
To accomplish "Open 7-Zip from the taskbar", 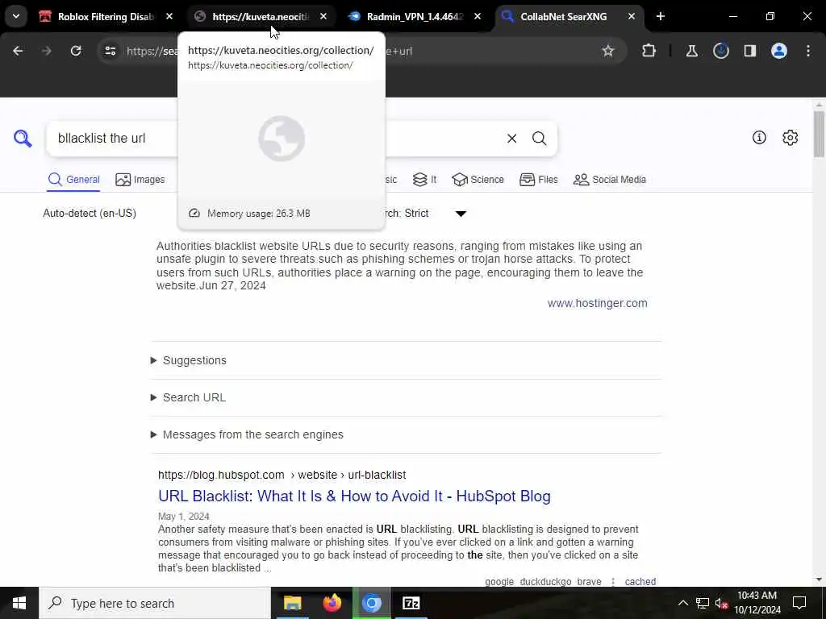I will click(411, 603).
